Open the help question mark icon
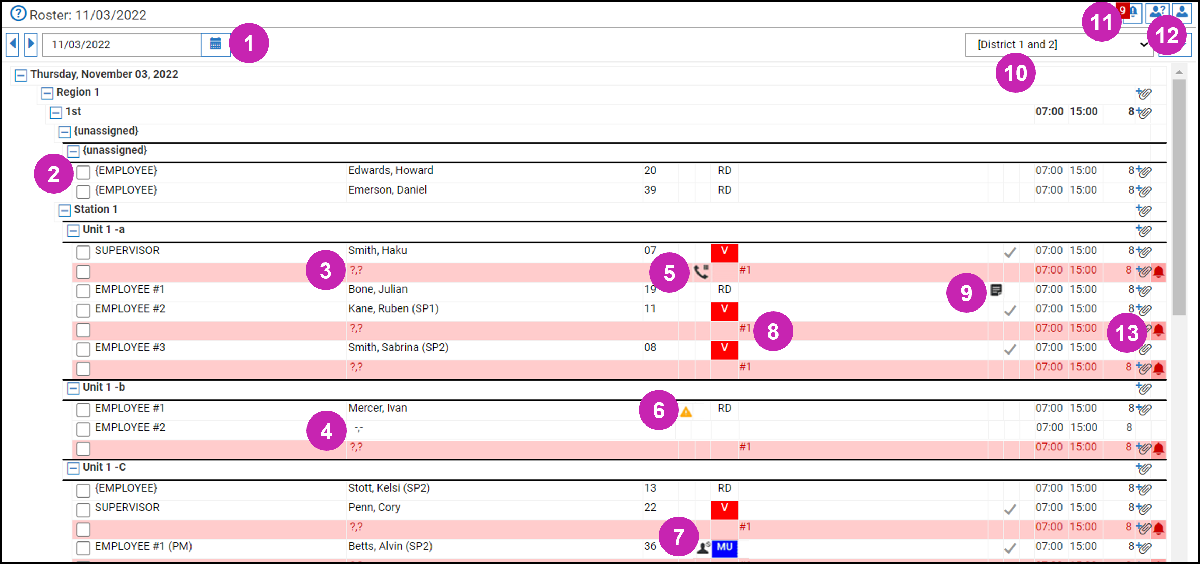The width and height of the screenshot is (1200, 564). (x=18, y=14)
